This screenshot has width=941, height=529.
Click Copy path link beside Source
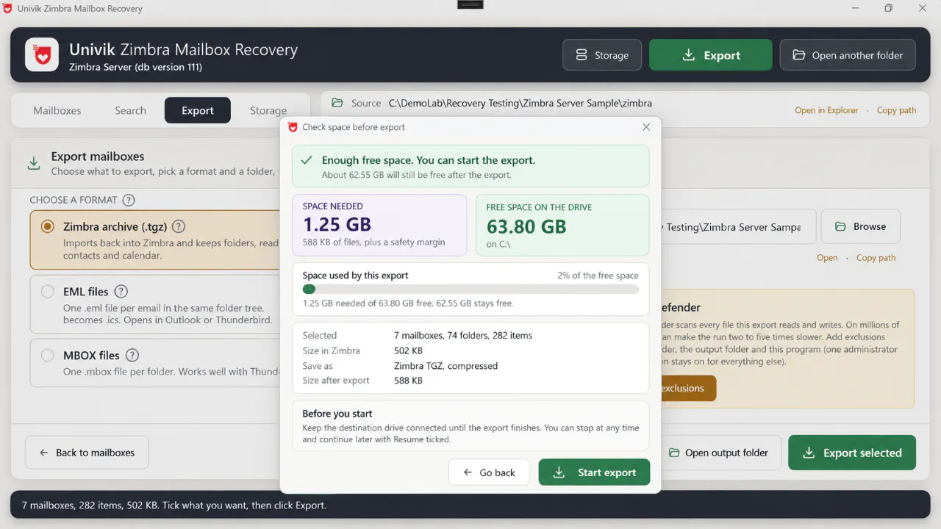[x=896, y=110]
